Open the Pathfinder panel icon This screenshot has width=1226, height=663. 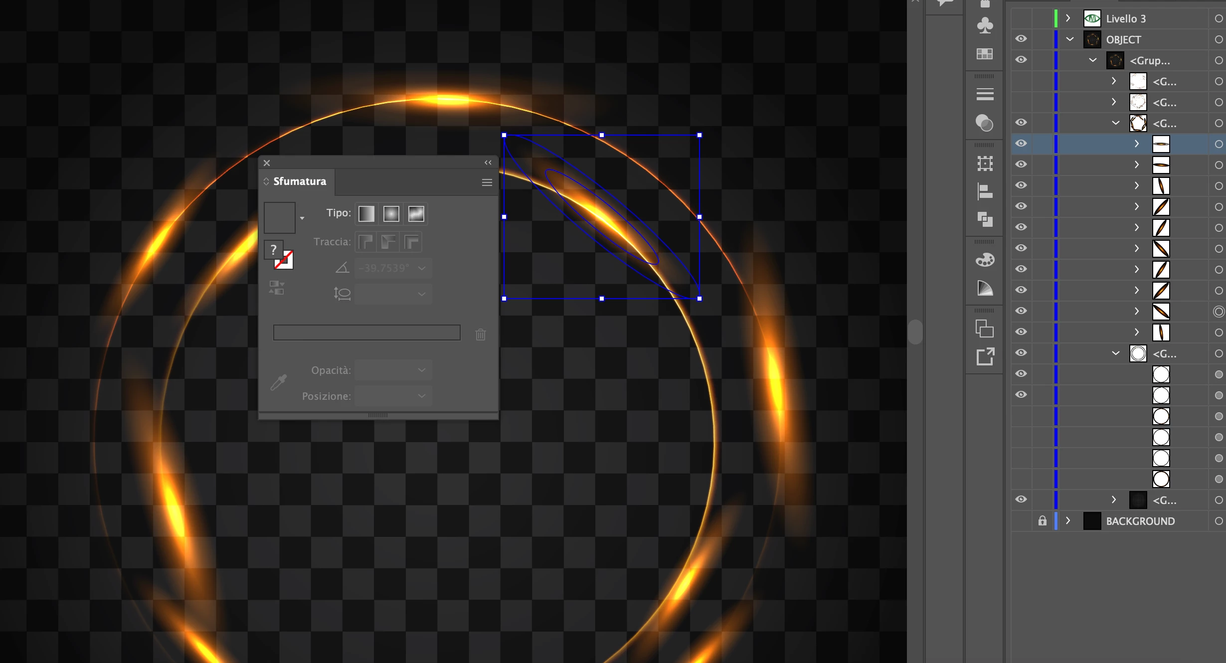(985, 219)
